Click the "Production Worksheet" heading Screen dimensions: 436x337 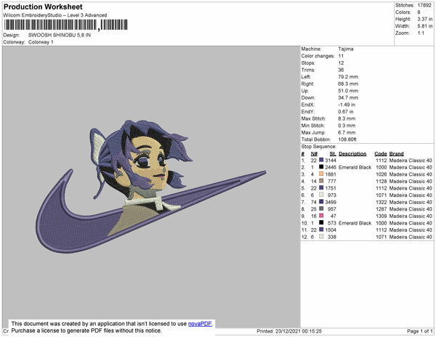(x=43, y=7)
